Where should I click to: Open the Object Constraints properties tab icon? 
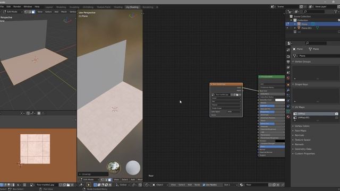tap(288, 106)
